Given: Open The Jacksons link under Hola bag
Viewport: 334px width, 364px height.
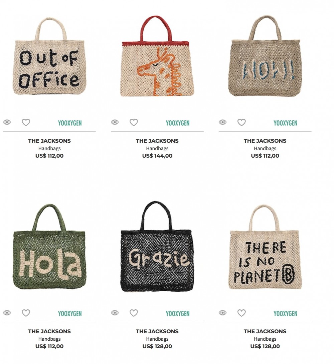Looking at the screenshot, I should pyautogui.click(x=49, y=331).
